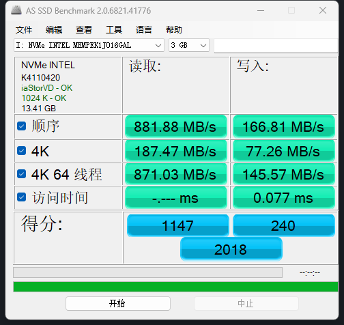
Task: Toggle the 4K 64 线程 checkbox
Action: (x=22, y=174)
